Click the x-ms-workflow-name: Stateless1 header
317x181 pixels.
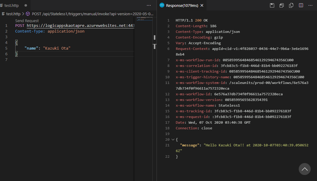click(x=208, y=105)
